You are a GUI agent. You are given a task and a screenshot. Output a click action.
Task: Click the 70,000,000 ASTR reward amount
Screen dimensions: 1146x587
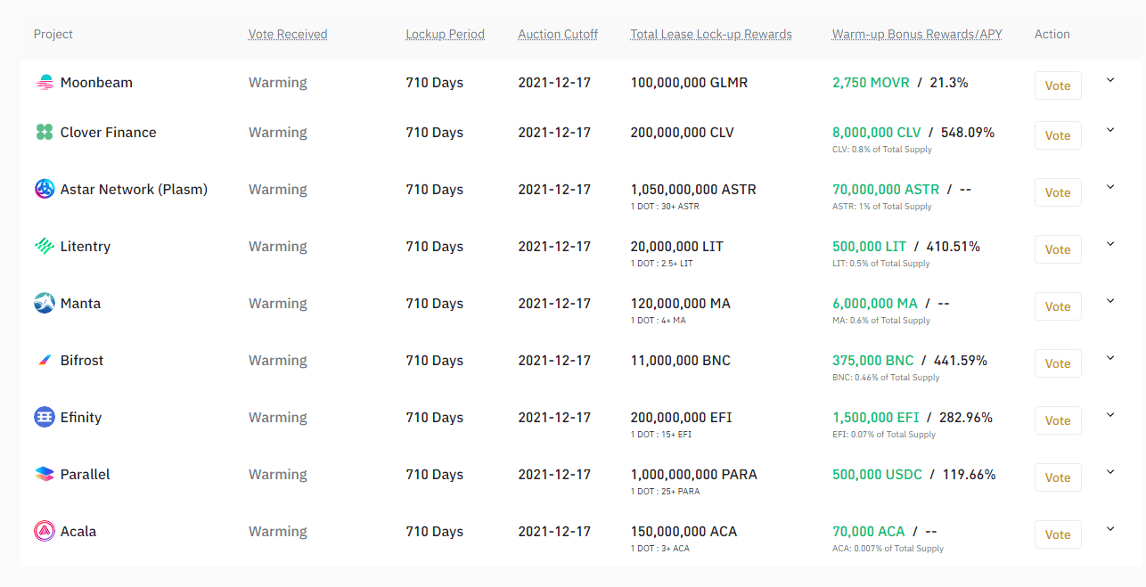[886, 190]
